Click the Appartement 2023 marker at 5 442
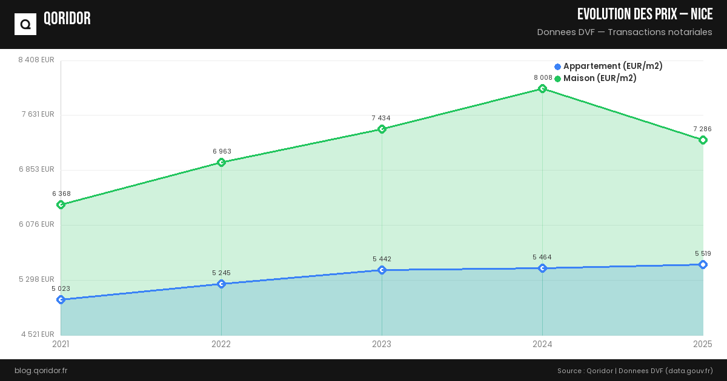Viewport: 727px width, 381px height. pyautogui.click(x=382, y=270)
